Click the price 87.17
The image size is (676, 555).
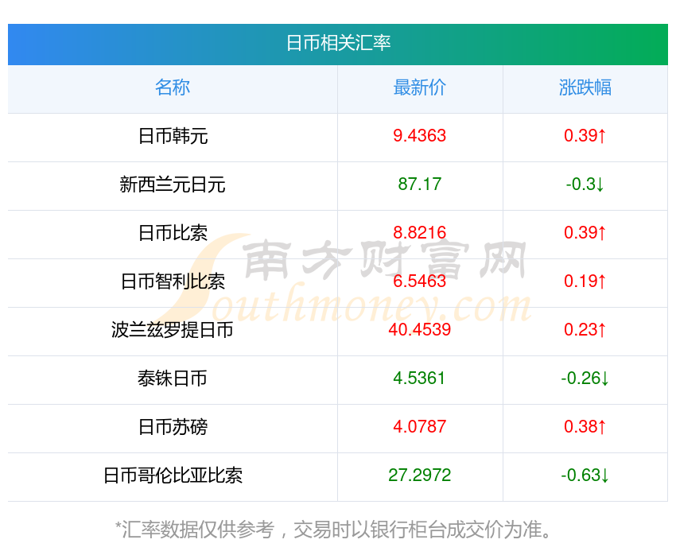coord(419,184)
